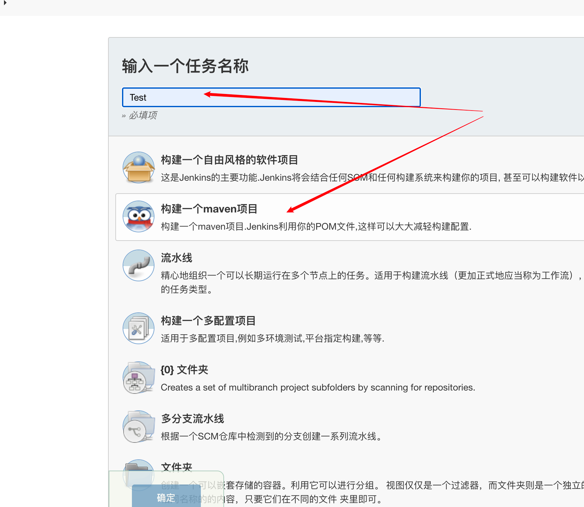Click the description mentioning POM文件
This screenshot has width=584, height=507.
(x=316, y=227)
